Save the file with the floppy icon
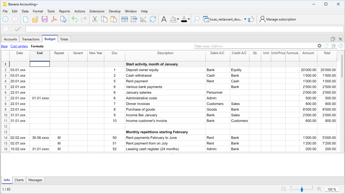 (x=44, y=19)
